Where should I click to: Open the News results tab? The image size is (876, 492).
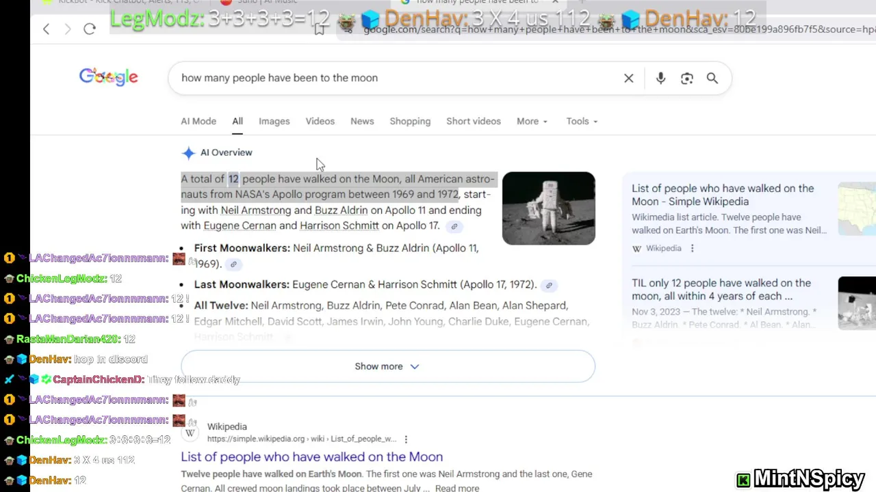[x=362, y=121]
